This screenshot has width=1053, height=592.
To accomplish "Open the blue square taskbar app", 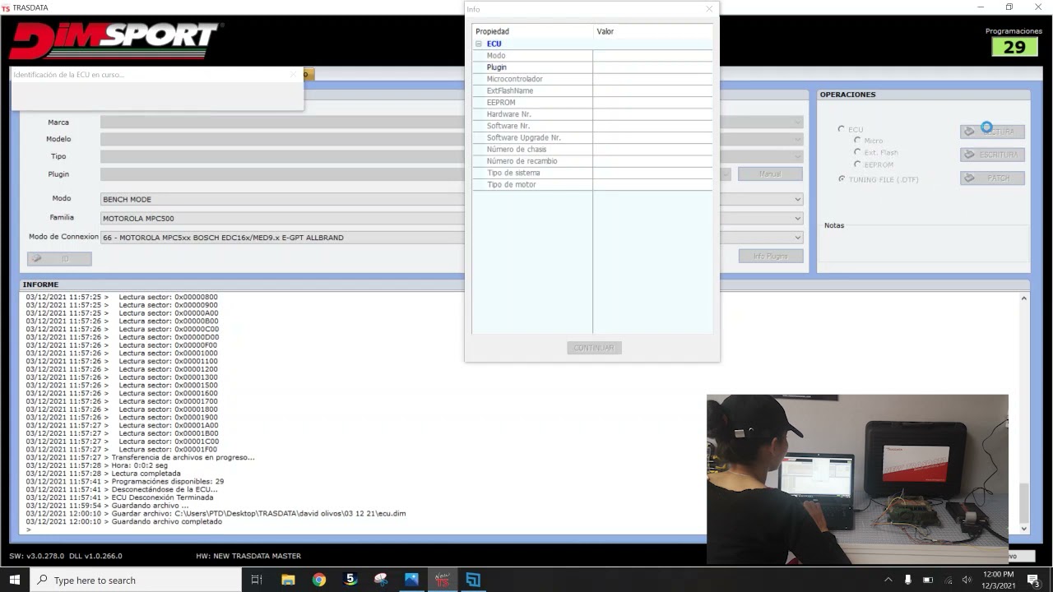I will tap(473, 580).
